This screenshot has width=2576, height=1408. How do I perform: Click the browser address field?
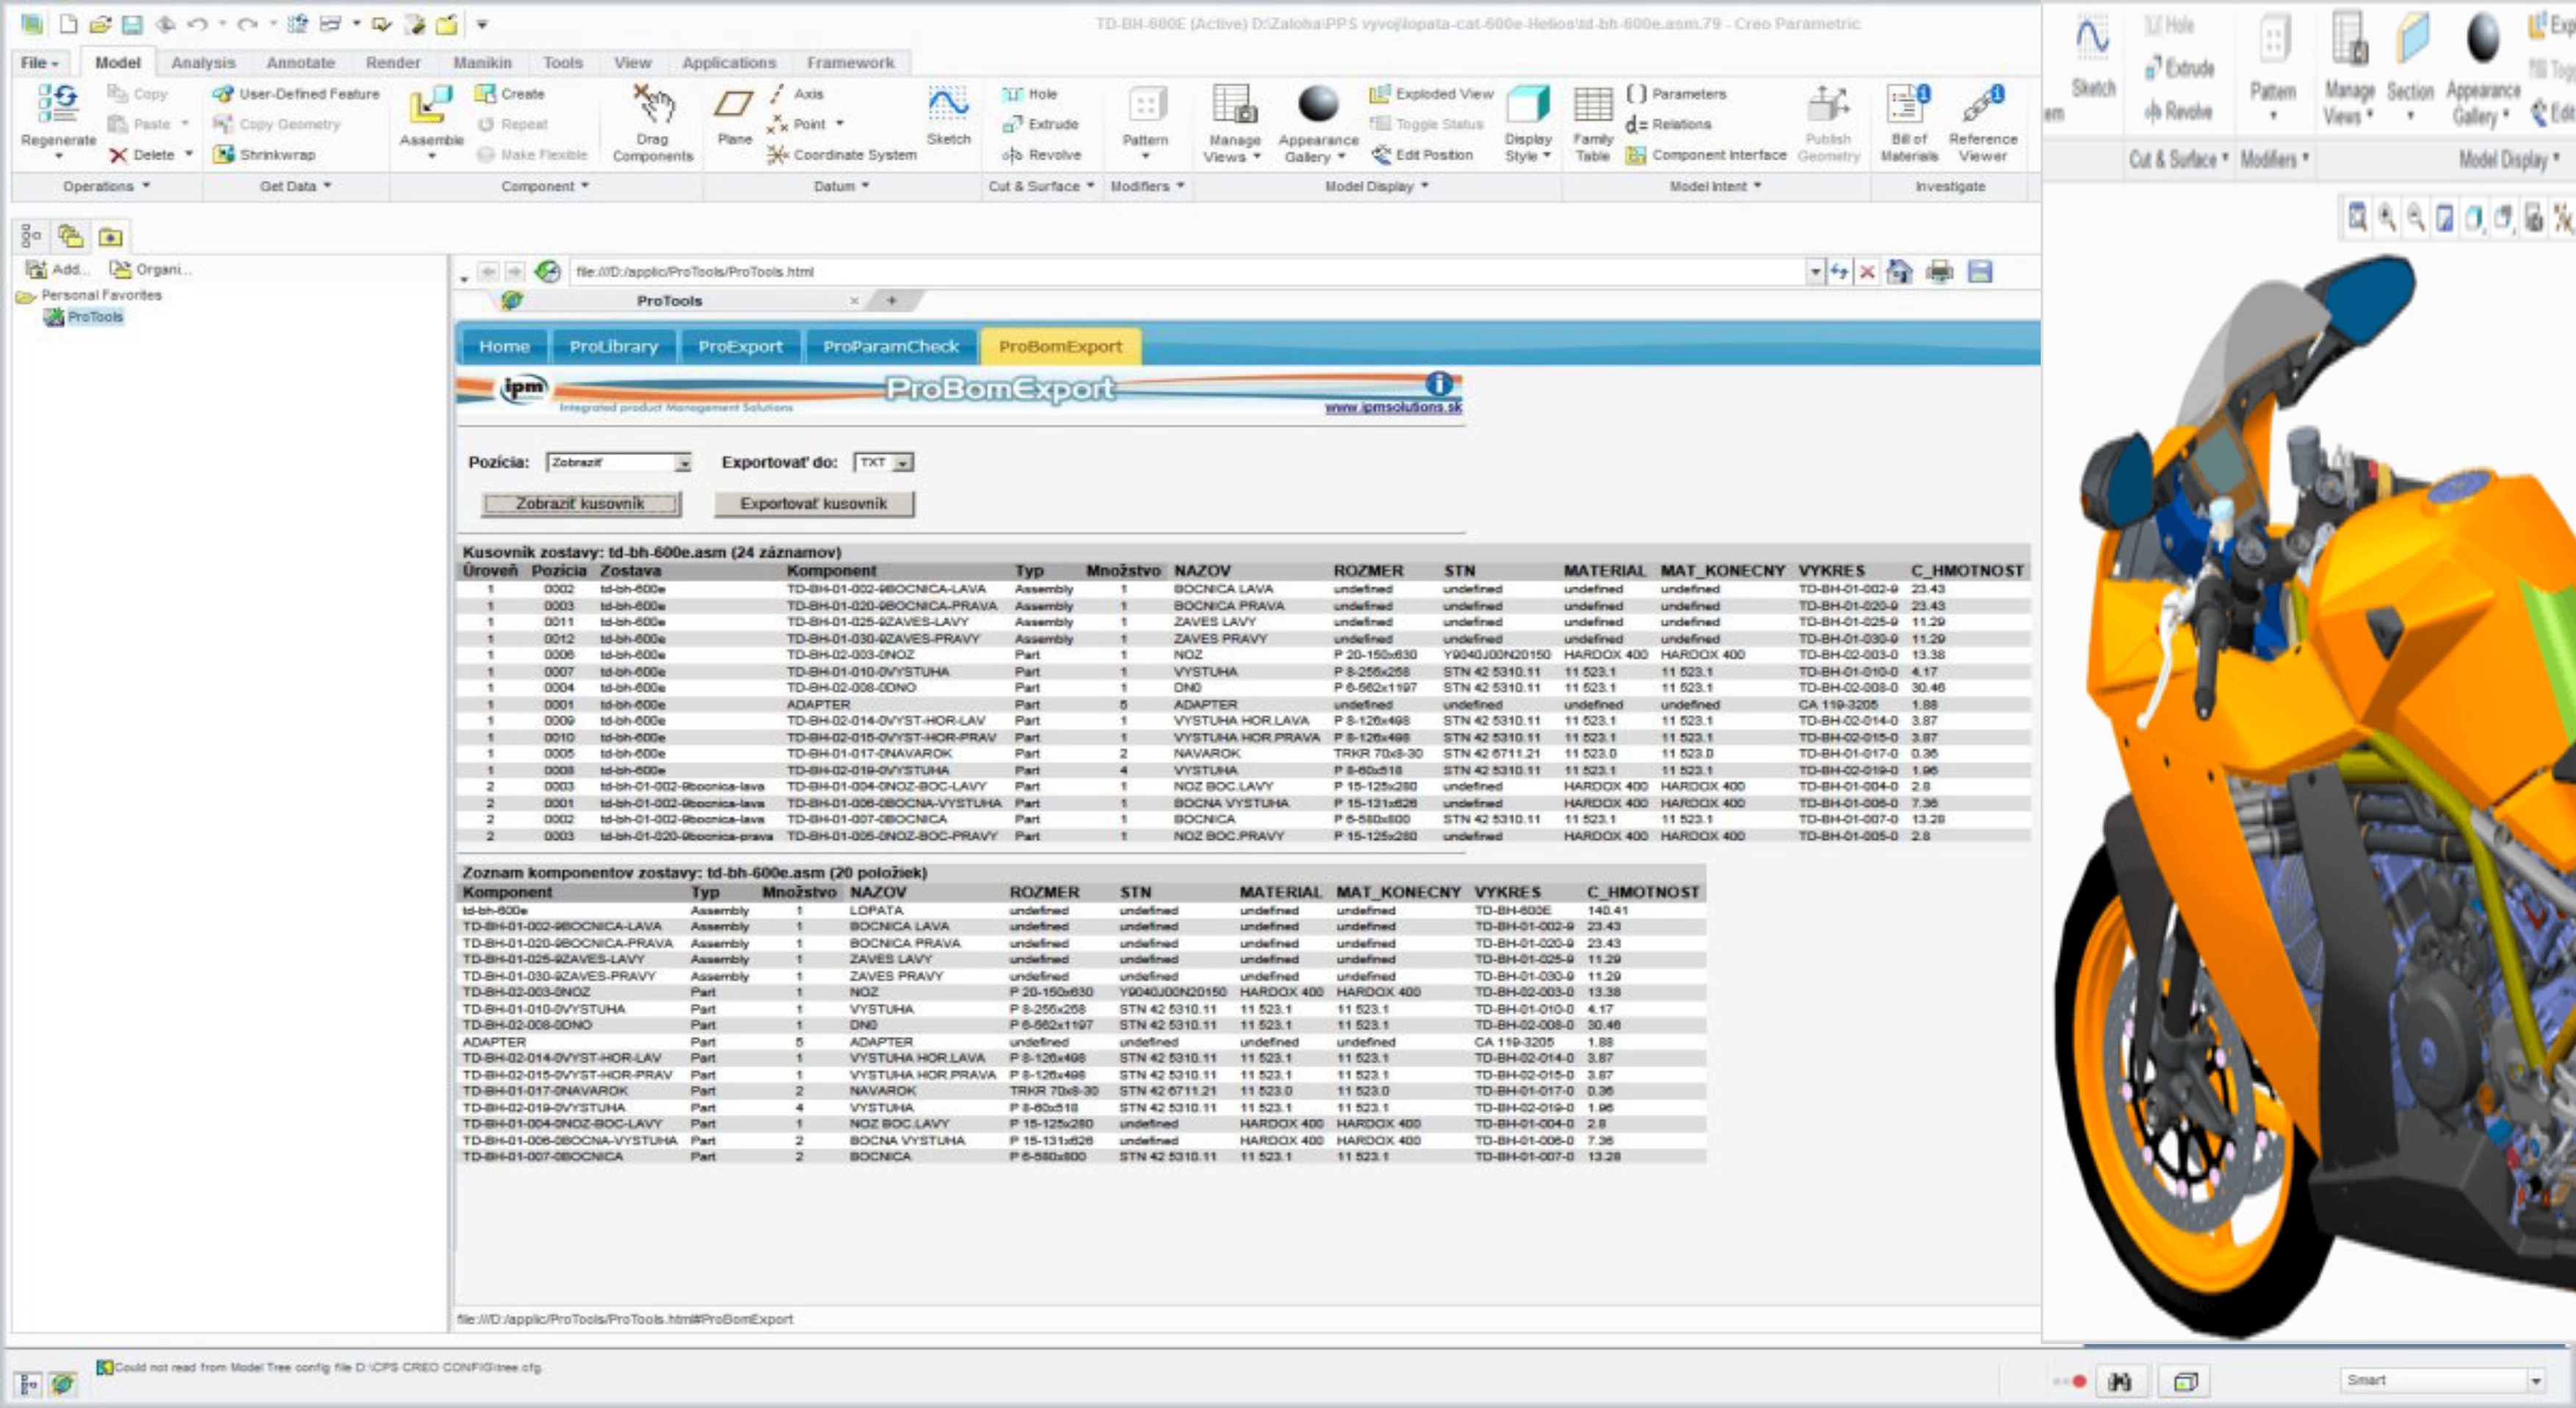[x=1188, y=272]
